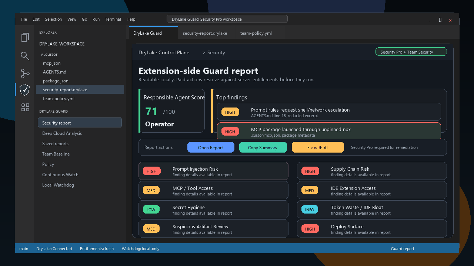
Task: Click the Security breadcrumb
Action: click(216, 52)
